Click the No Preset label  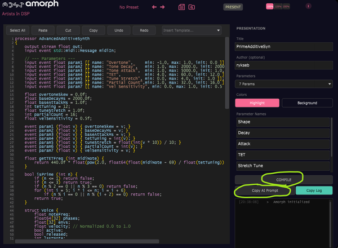(129, 7)
